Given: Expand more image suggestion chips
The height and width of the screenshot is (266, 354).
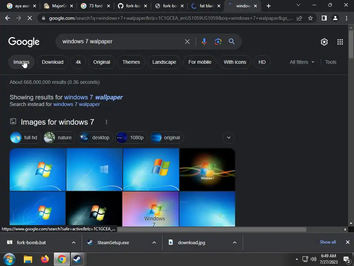Looking at the screenshot, I should [x=229, y=138].
